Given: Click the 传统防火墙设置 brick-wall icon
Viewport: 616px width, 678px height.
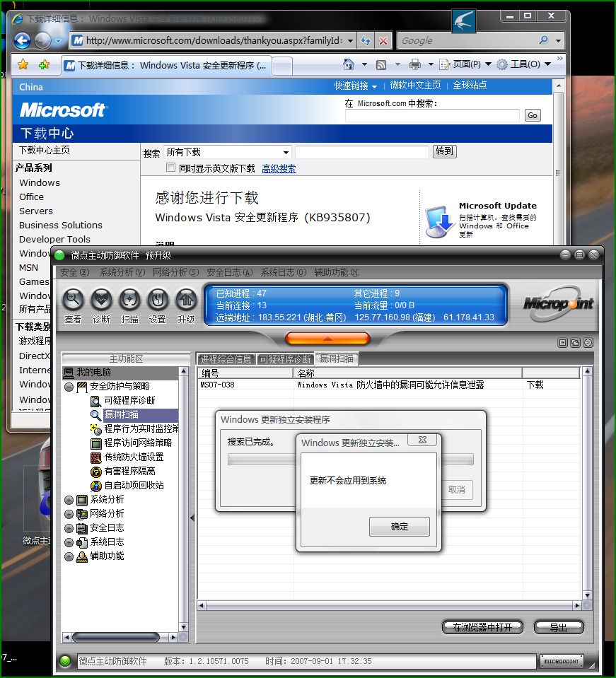Looking at the screenshot, I should tap(95, 457).
